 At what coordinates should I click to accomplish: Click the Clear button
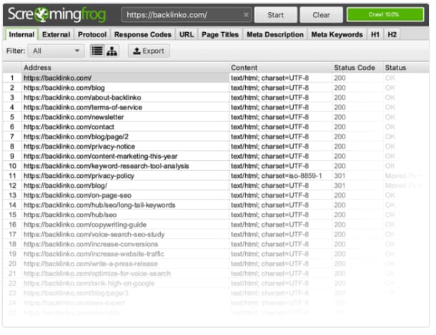(x=320, y=14)
